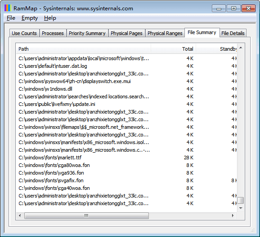
Task: Click the vertical scrollbar up arrow
Action: pos(241,48)
